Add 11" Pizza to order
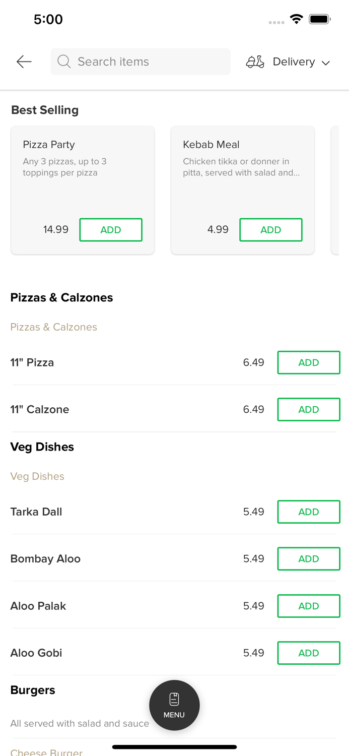 pyautogui.click(x=309, y=362)
